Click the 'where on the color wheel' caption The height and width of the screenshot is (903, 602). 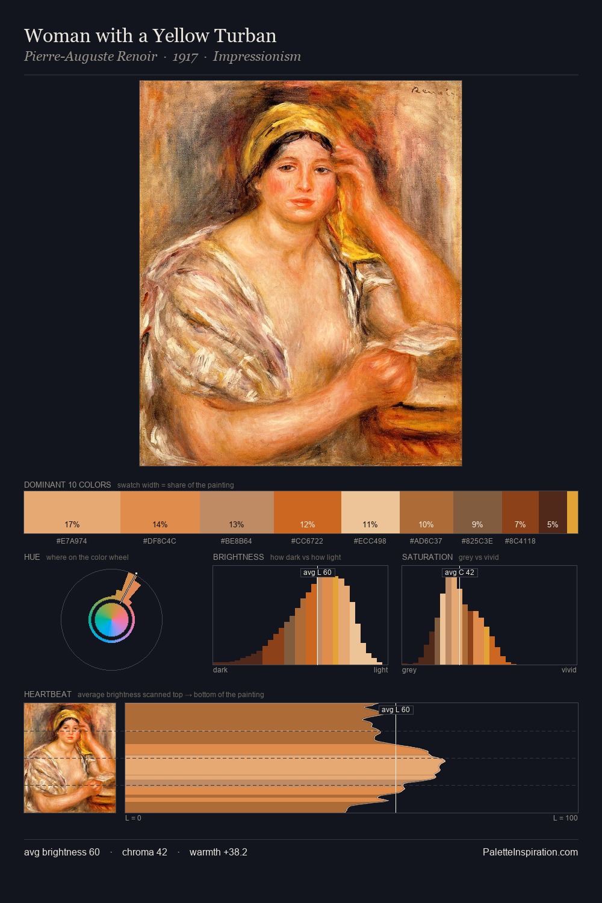click(87, 557)
